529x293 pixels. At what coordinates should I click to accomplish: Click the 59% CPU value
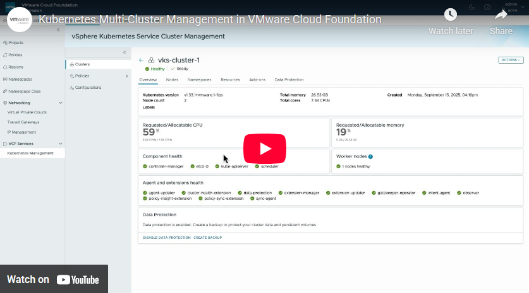(151, 132)
